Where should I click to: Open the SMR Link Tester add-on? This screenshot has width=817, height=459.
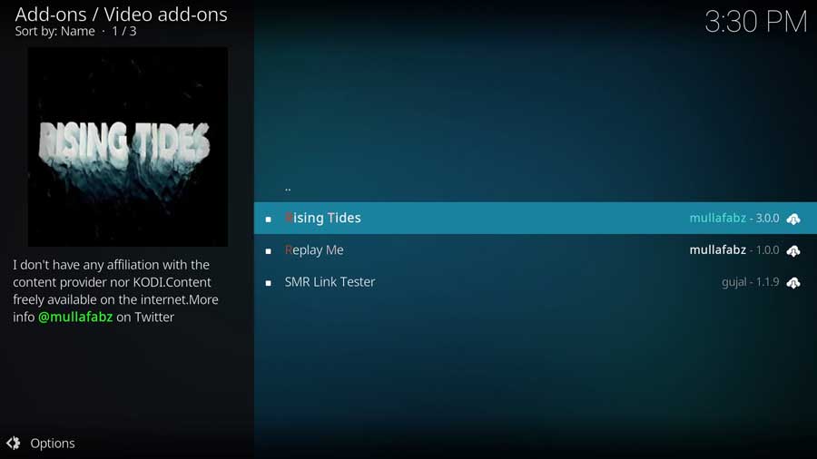535,282
